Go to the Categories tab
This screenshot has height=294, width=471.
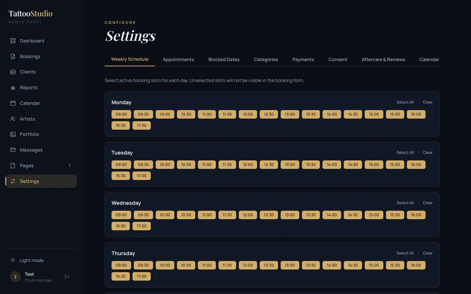pos(266,59)
